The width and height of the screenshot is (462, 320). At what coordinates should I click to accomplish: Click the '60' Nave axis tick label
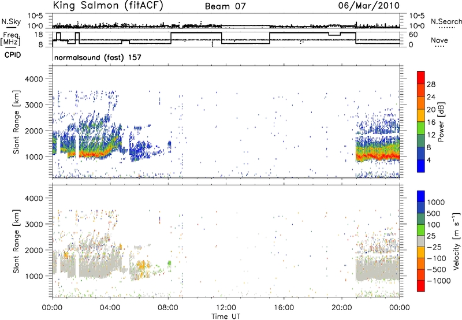(x=413, y=35)
